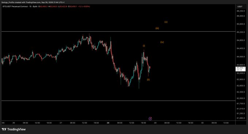Click date label 29 on time axis
The width and height of the screenshot is (248, 134).
pos(155,123)
